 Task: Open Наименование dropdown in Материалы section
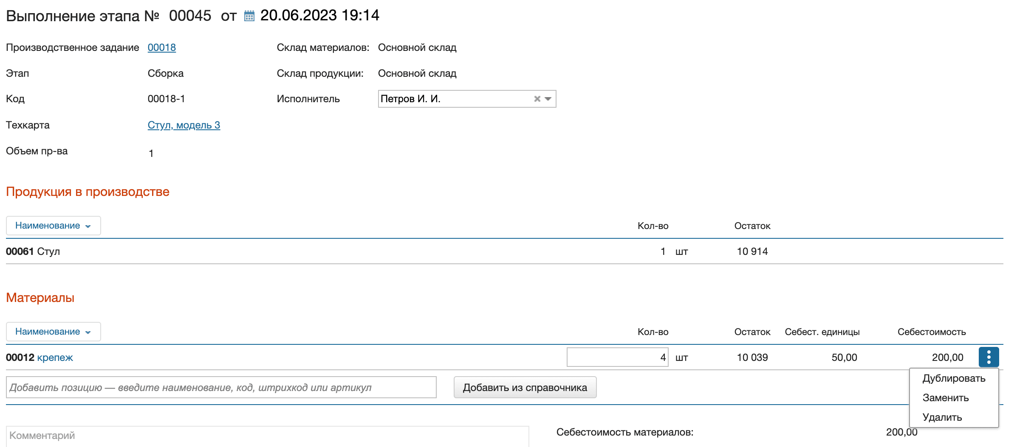click(53, 332)
